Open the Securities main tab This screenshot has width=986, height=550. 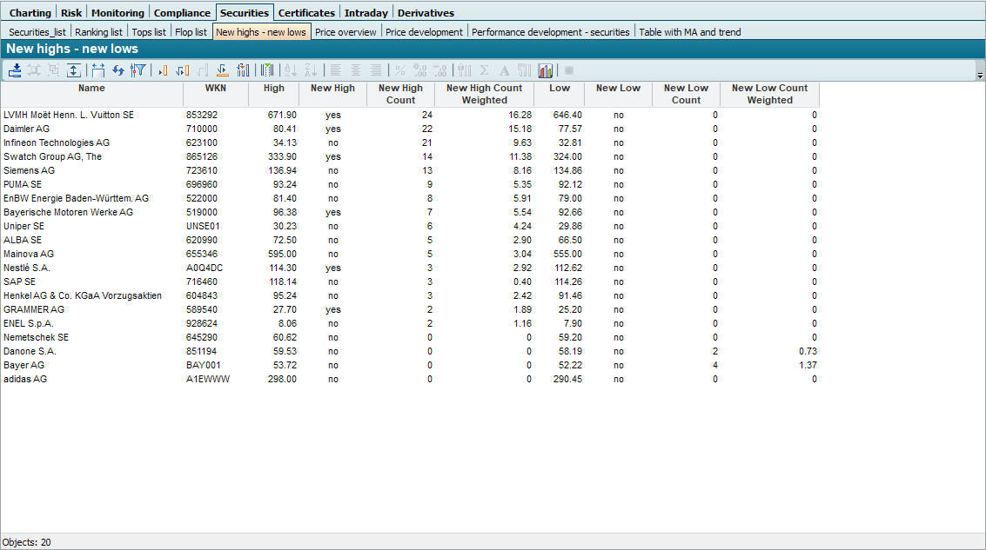(x=244, y=13)
